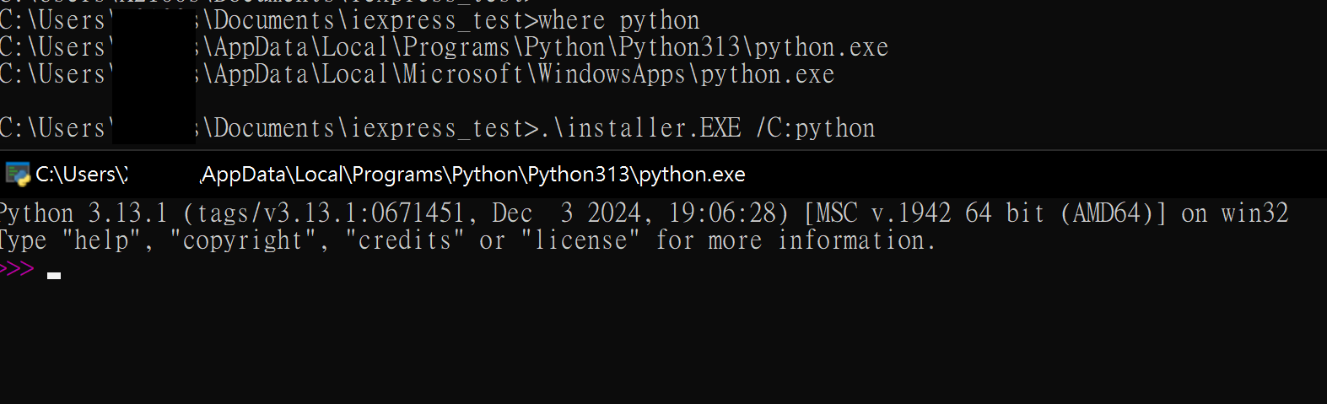Click the "where python" command text
Screen dimensions: 1327x404
pos(618,20)
